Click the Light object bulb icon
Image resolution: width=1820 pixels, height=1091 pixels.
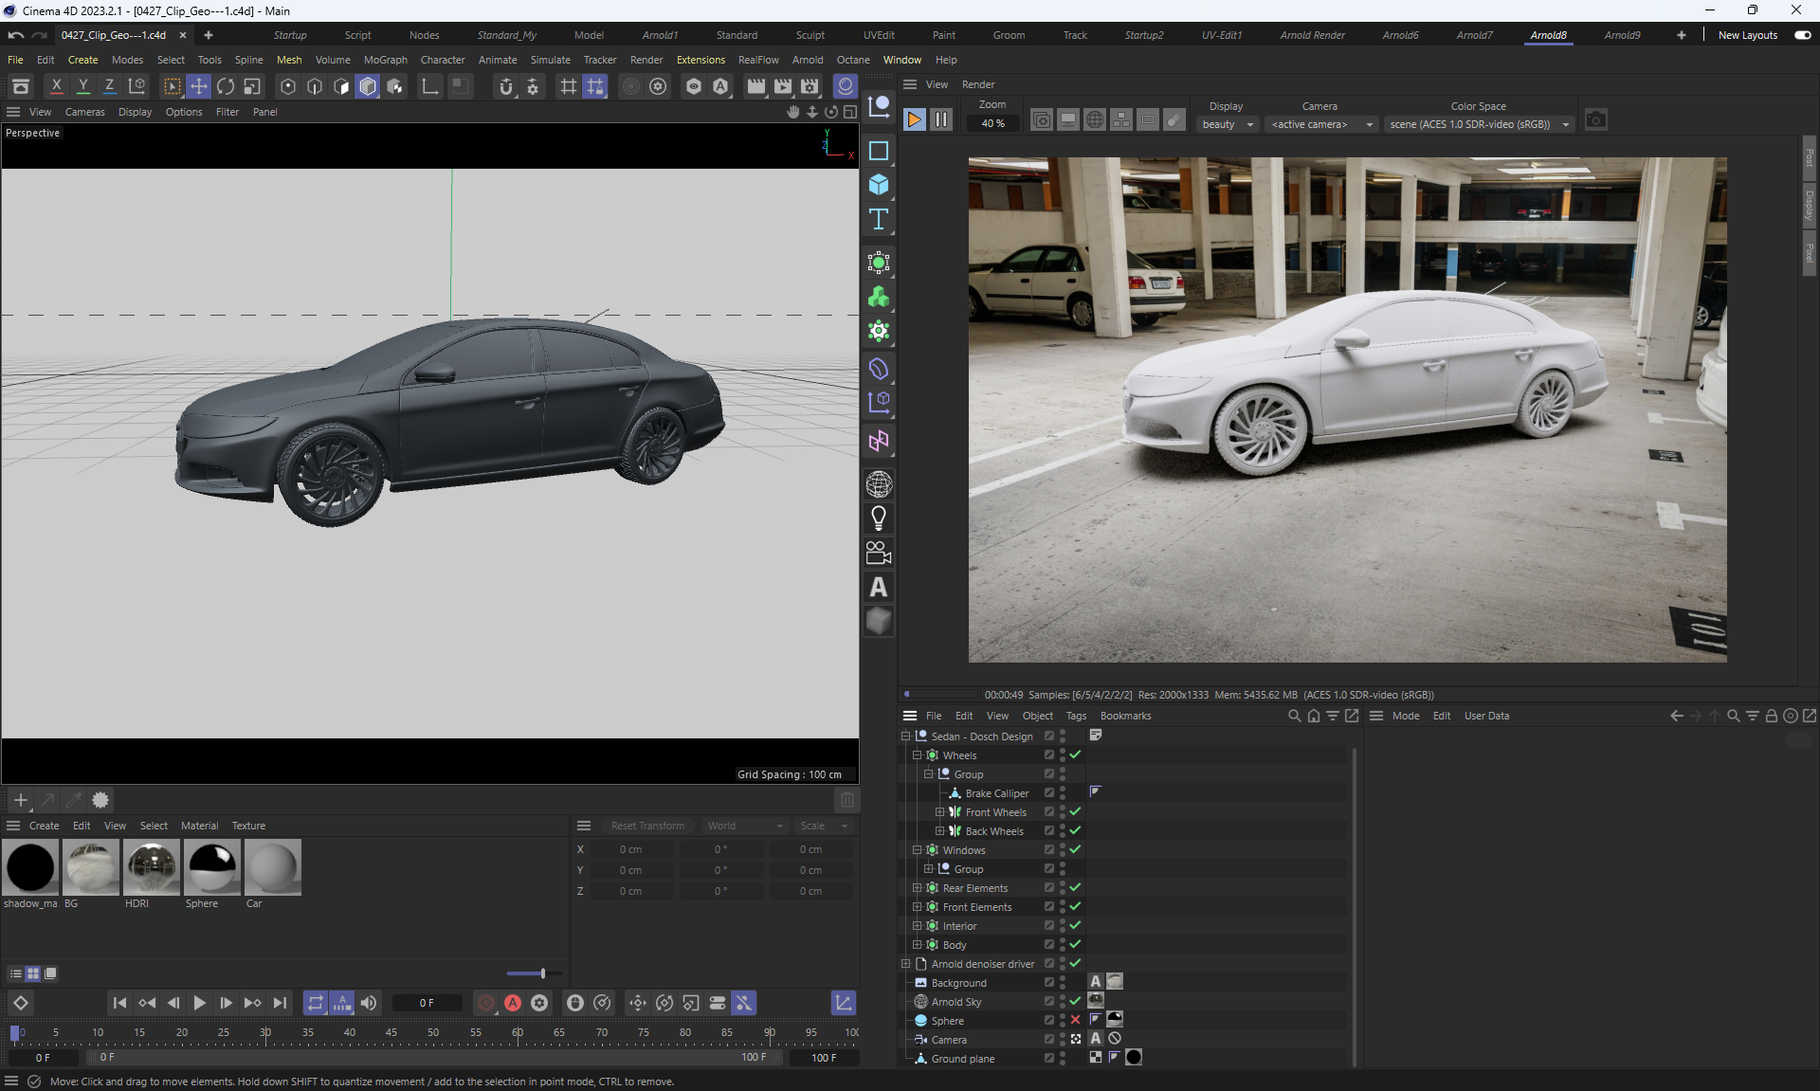coord(879,518)
